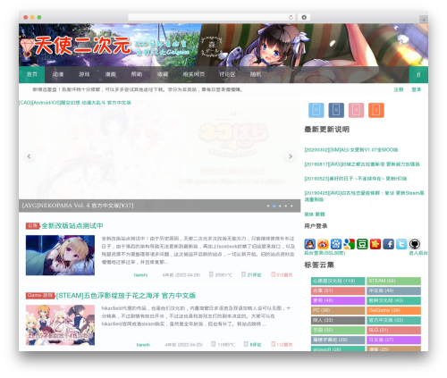This screenshot has height=378, width=447.
Task: Open the 随机 navigation item
Action: [x=256, y=74]
